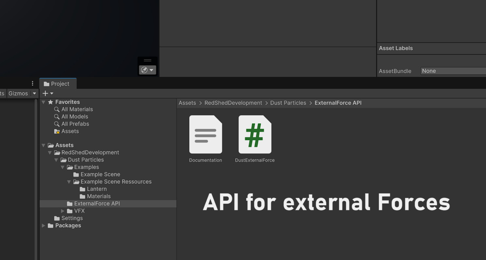Switch to the Project tab

tap(58, 84)
